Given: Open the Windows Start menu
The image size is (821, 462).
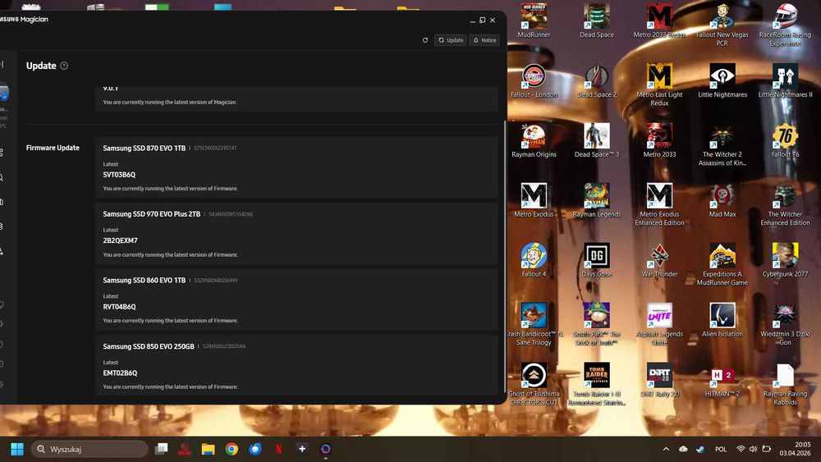Looking at the screenshot, I should tap(17, 449).
